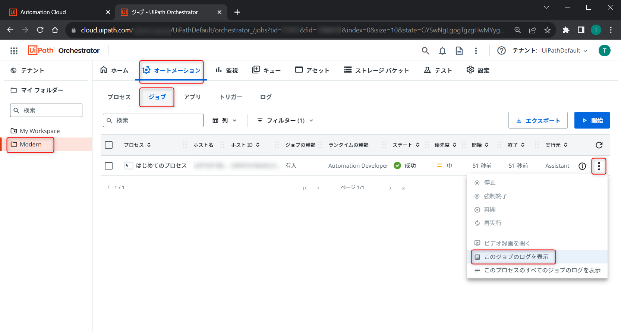621x332 pixels.
Task: Click the job row three-dot actions button
Action: (599, 166)
